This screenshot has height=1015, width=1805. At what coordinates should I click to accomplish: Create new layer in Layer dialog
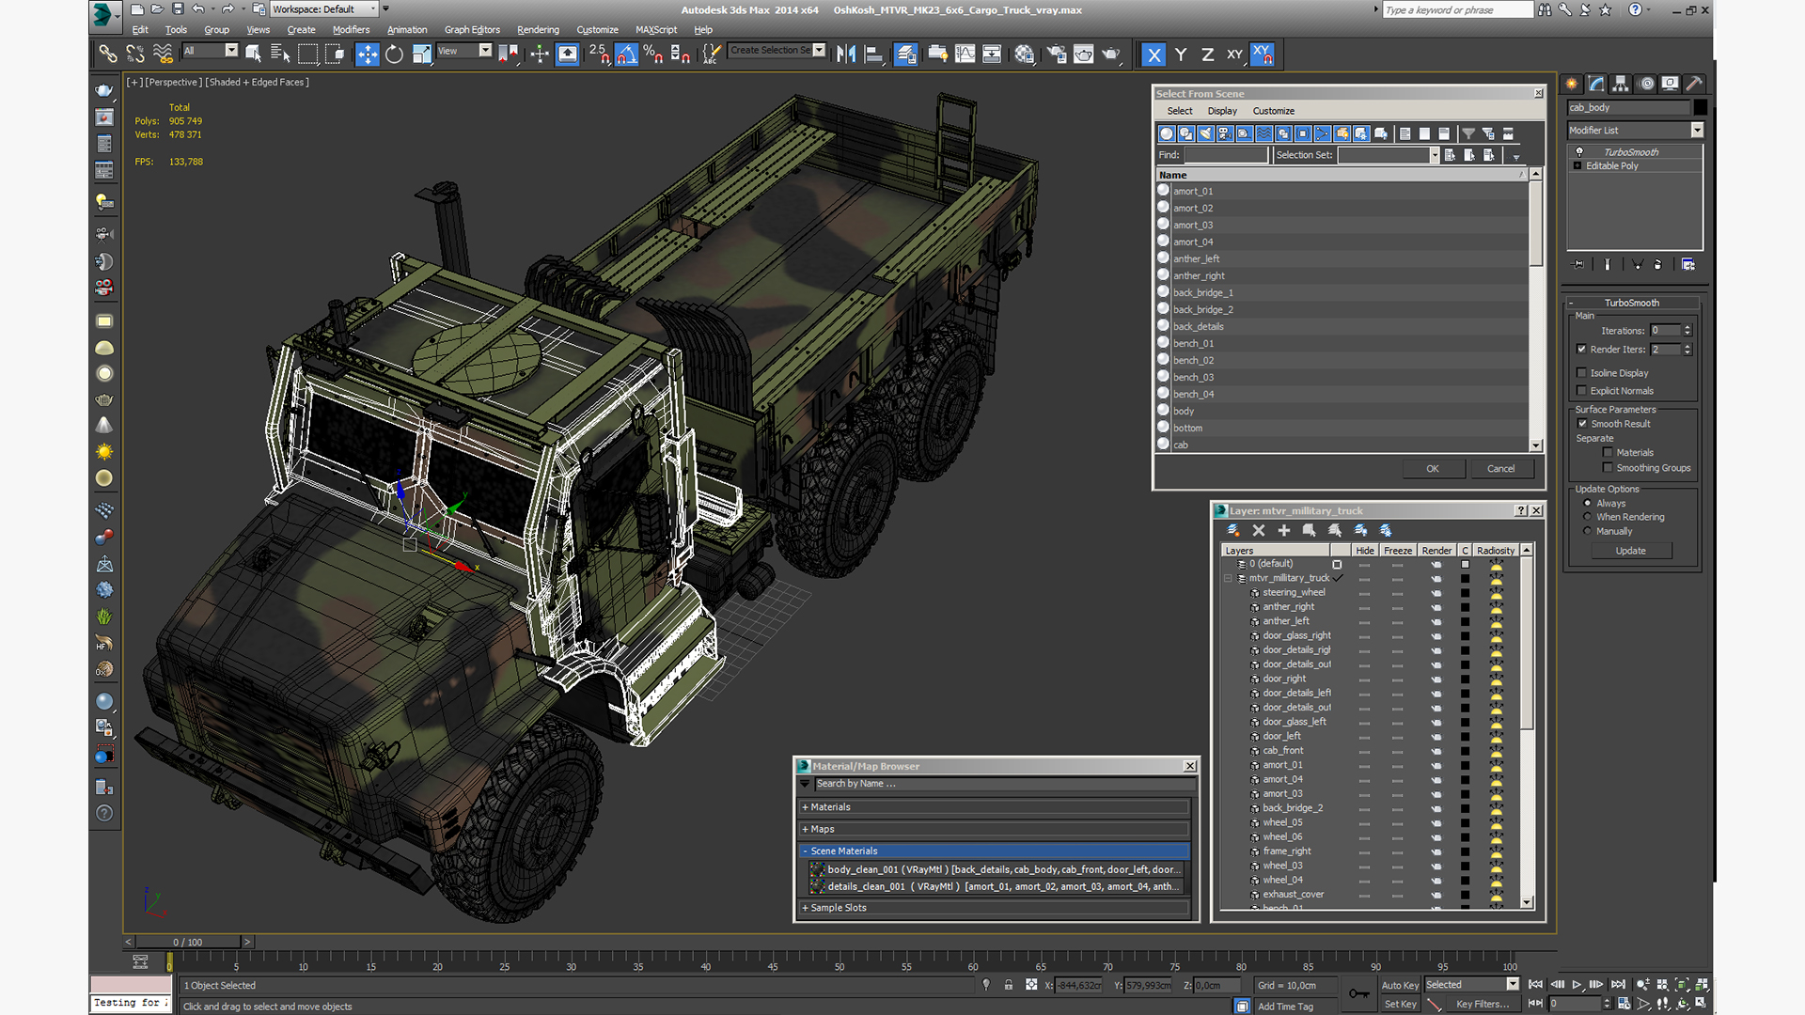click(1233, 531)
